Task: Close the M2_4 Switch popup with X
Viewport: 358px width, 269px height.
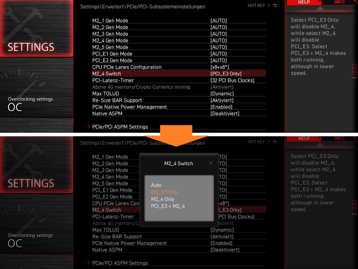Action: pyautogui.click(x=211, y=163)
